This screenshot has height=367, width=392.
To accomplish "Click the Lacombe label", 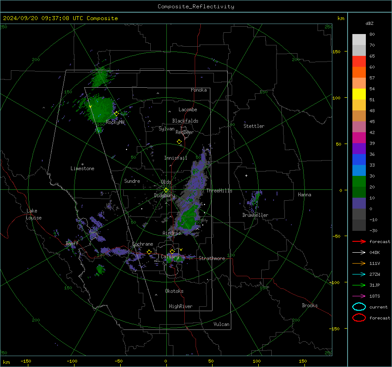I will 188,110.
